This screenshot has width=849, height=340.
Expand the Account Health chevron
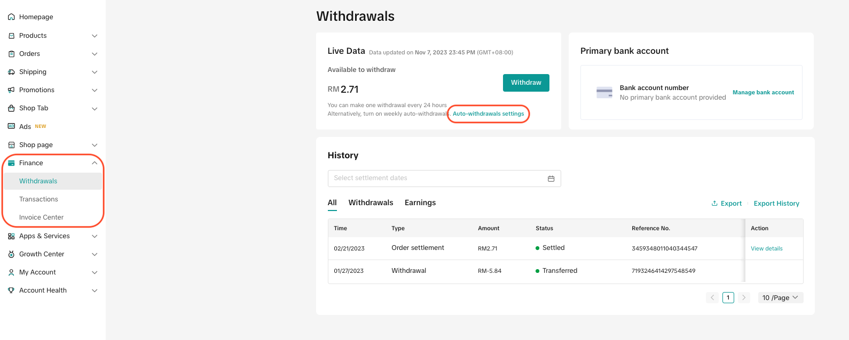95,290
